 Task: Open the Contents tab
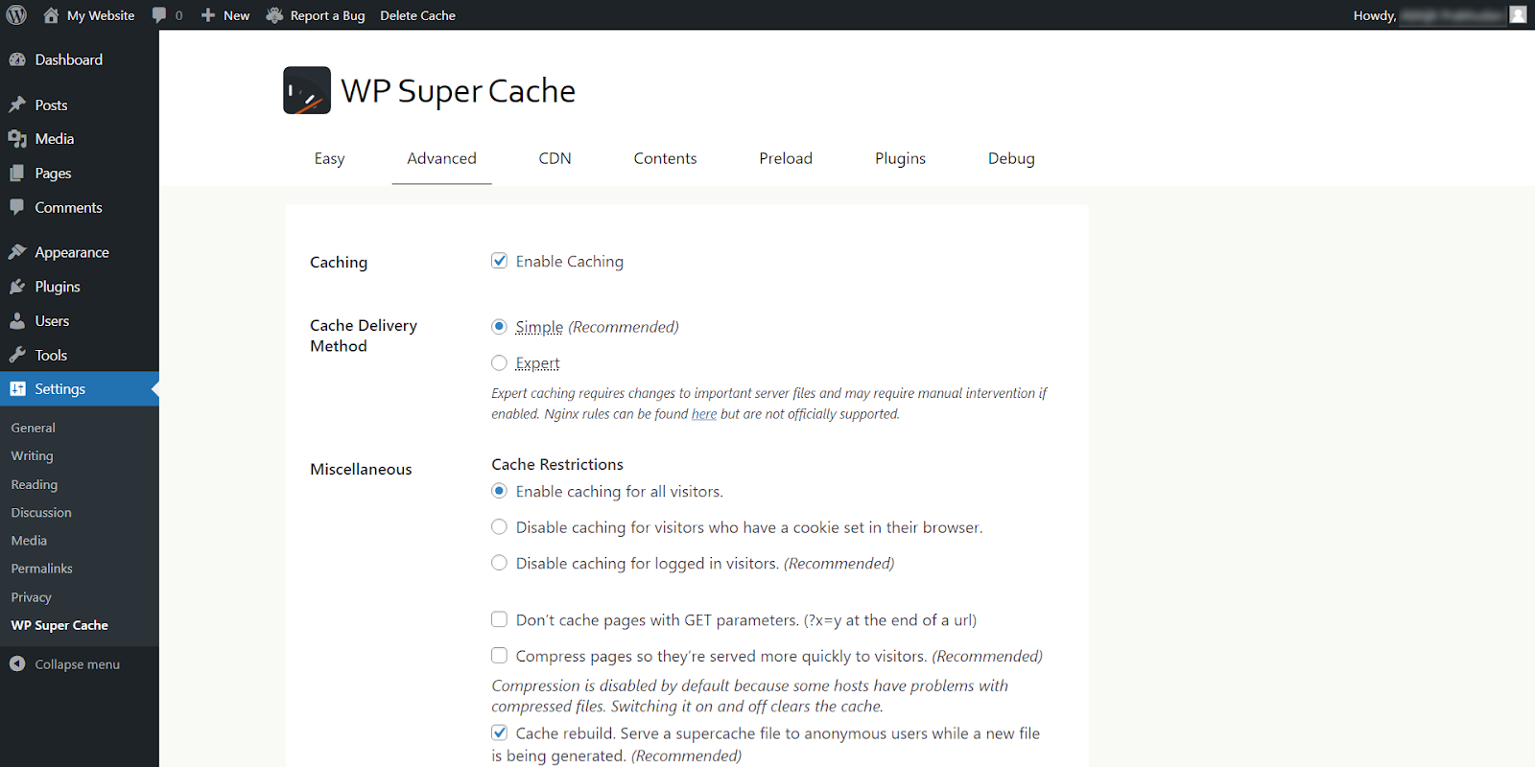[x=665, y=158]
